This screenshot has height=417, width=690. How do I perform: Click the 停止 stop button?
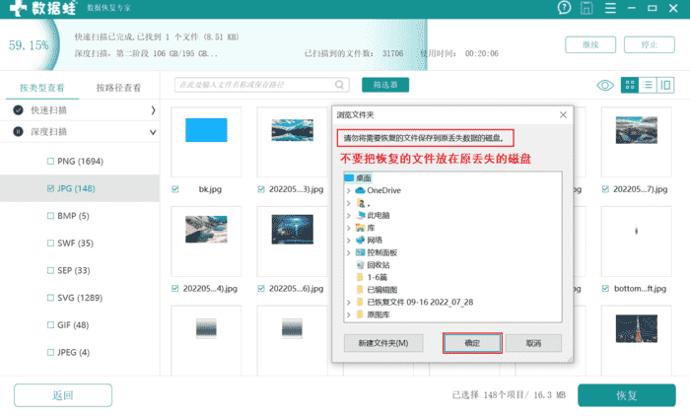point(649,44)
